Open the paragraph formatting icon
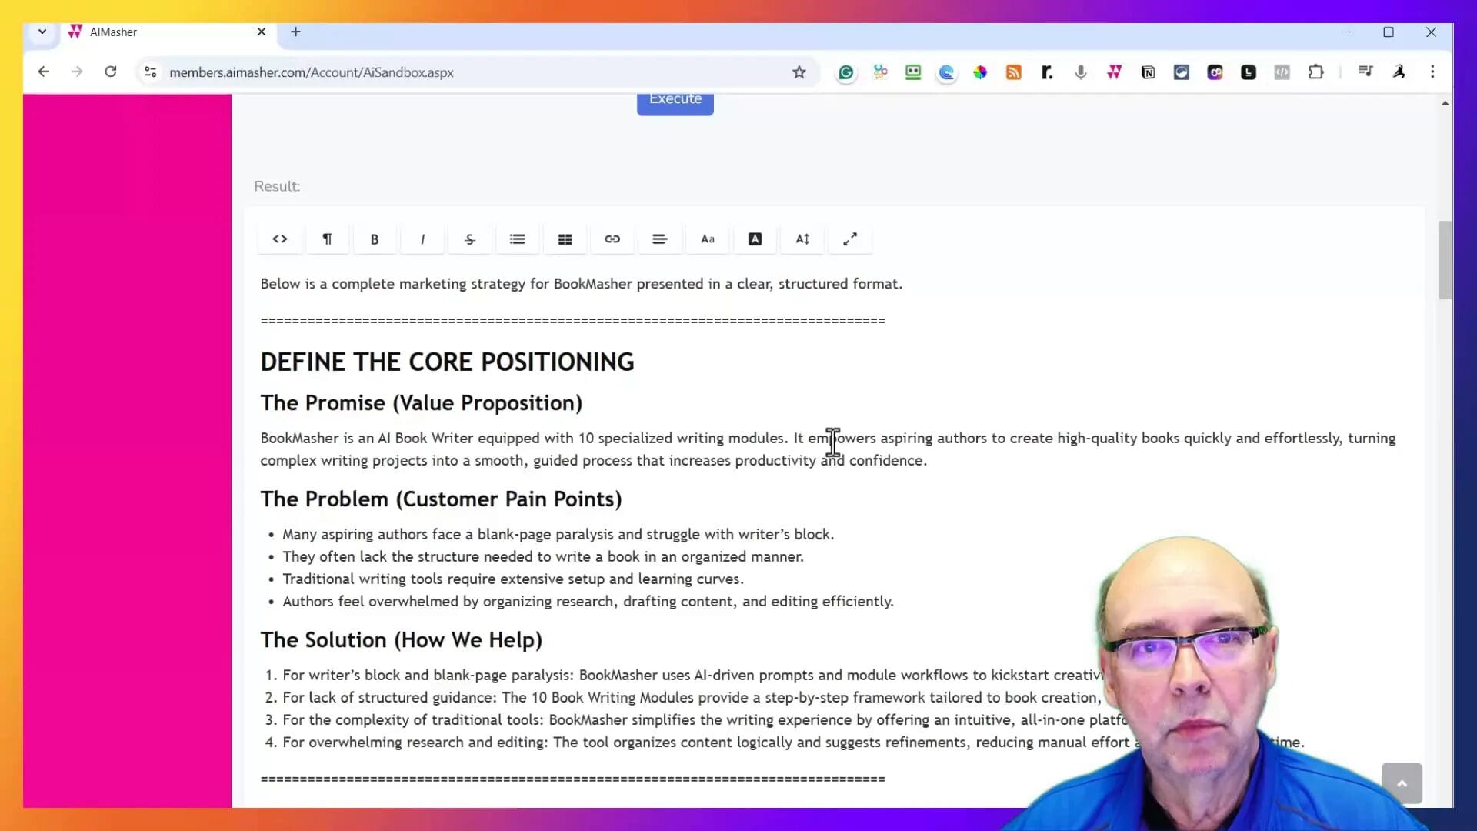This screenshot has width=1477, height=831. (327, 239)
